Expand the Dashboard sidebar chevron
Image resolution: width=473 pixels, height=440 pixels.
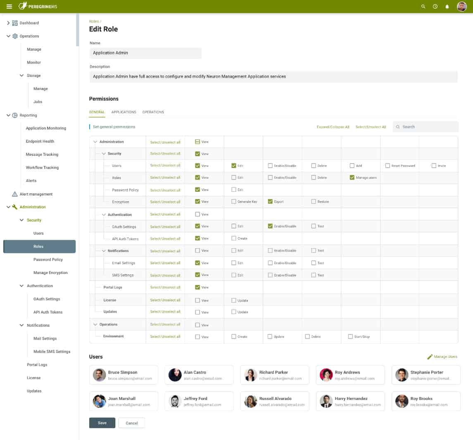8,23
